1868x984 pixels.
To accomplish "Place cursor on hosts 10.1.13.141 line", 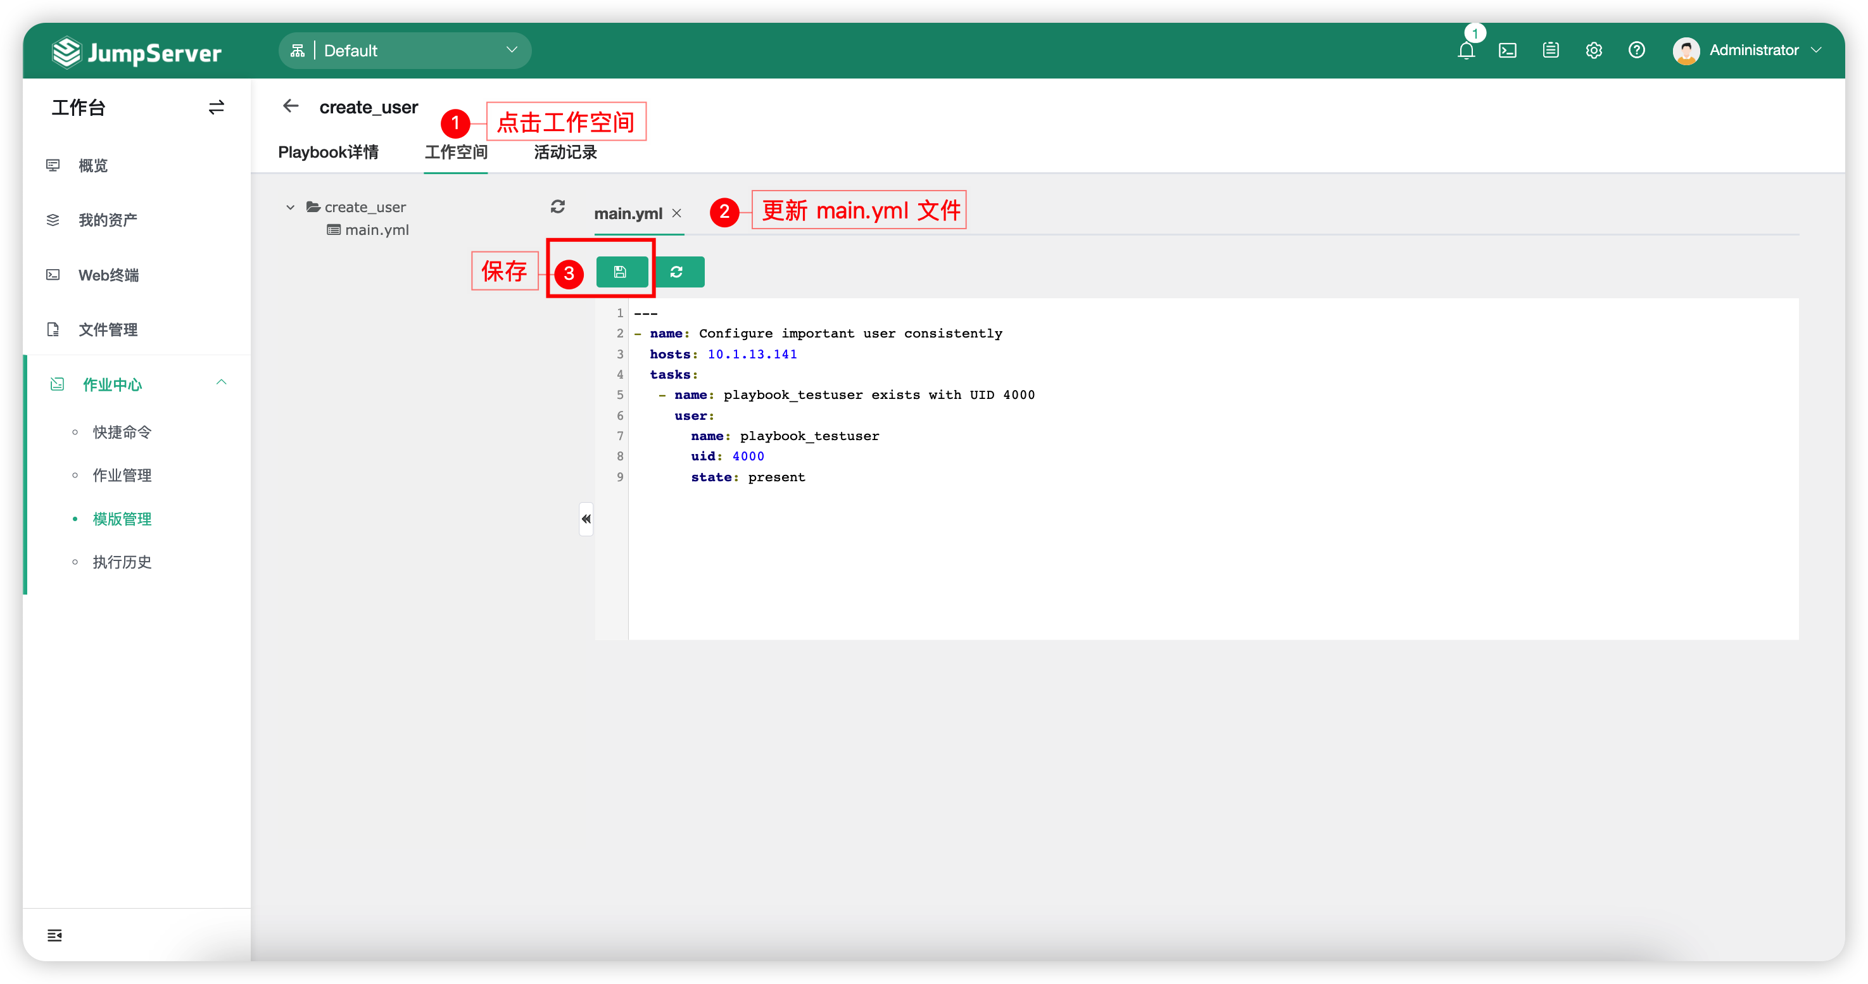I will pyautogui.click(x=723, y=354).
